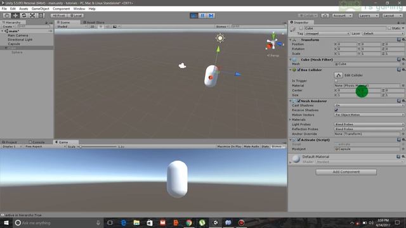This screenshot has width=406, height=228.
Task: Toggle the Static checkbox
Action: tap(390, 28)
